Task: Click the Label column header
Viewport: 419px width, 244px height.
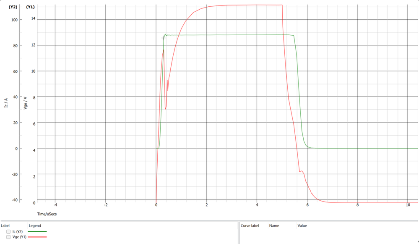Action: (x=5, y=226)
